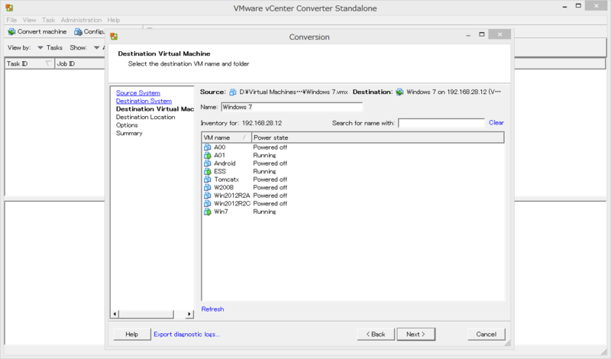Close the Conversion dialog

pos(500,34)
